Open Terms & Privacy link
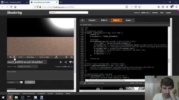 click(x=29, y=94)
